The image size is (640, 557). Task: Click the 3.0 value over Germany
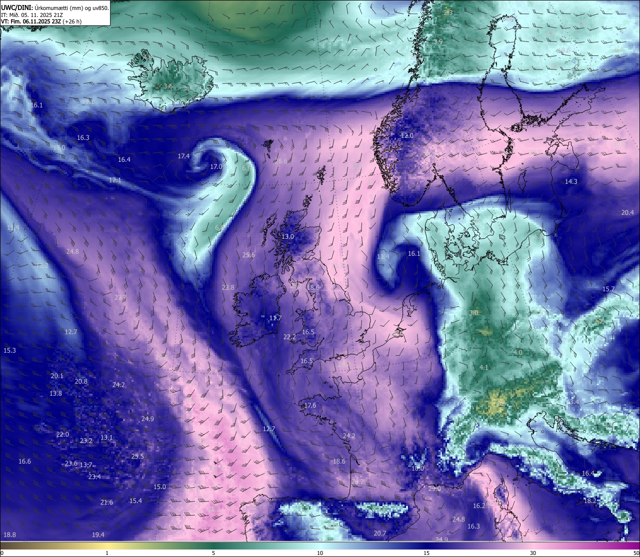(473, 313)
